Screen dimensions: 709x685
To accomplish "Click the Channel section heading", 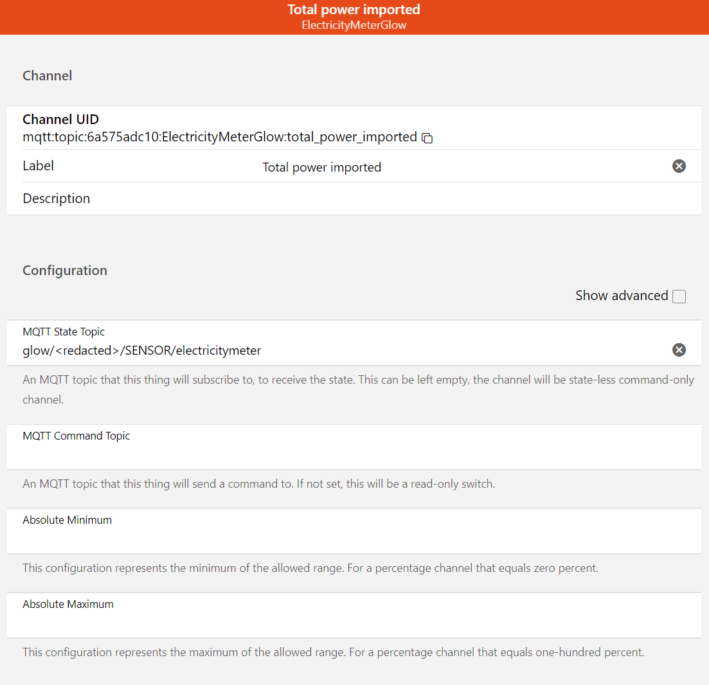I will click(x=48, y=76).
